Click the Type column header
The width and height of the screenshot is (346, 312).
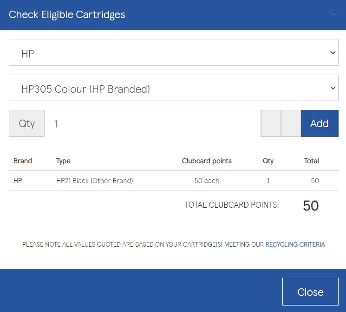(x=63, y=161)
